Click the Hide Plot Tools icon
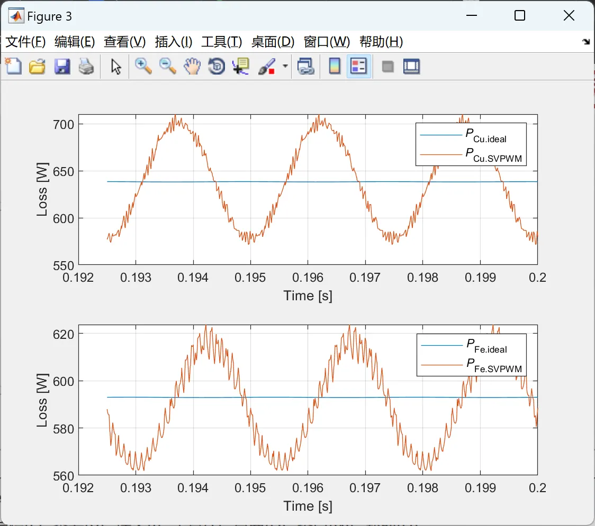 point(387,67)
